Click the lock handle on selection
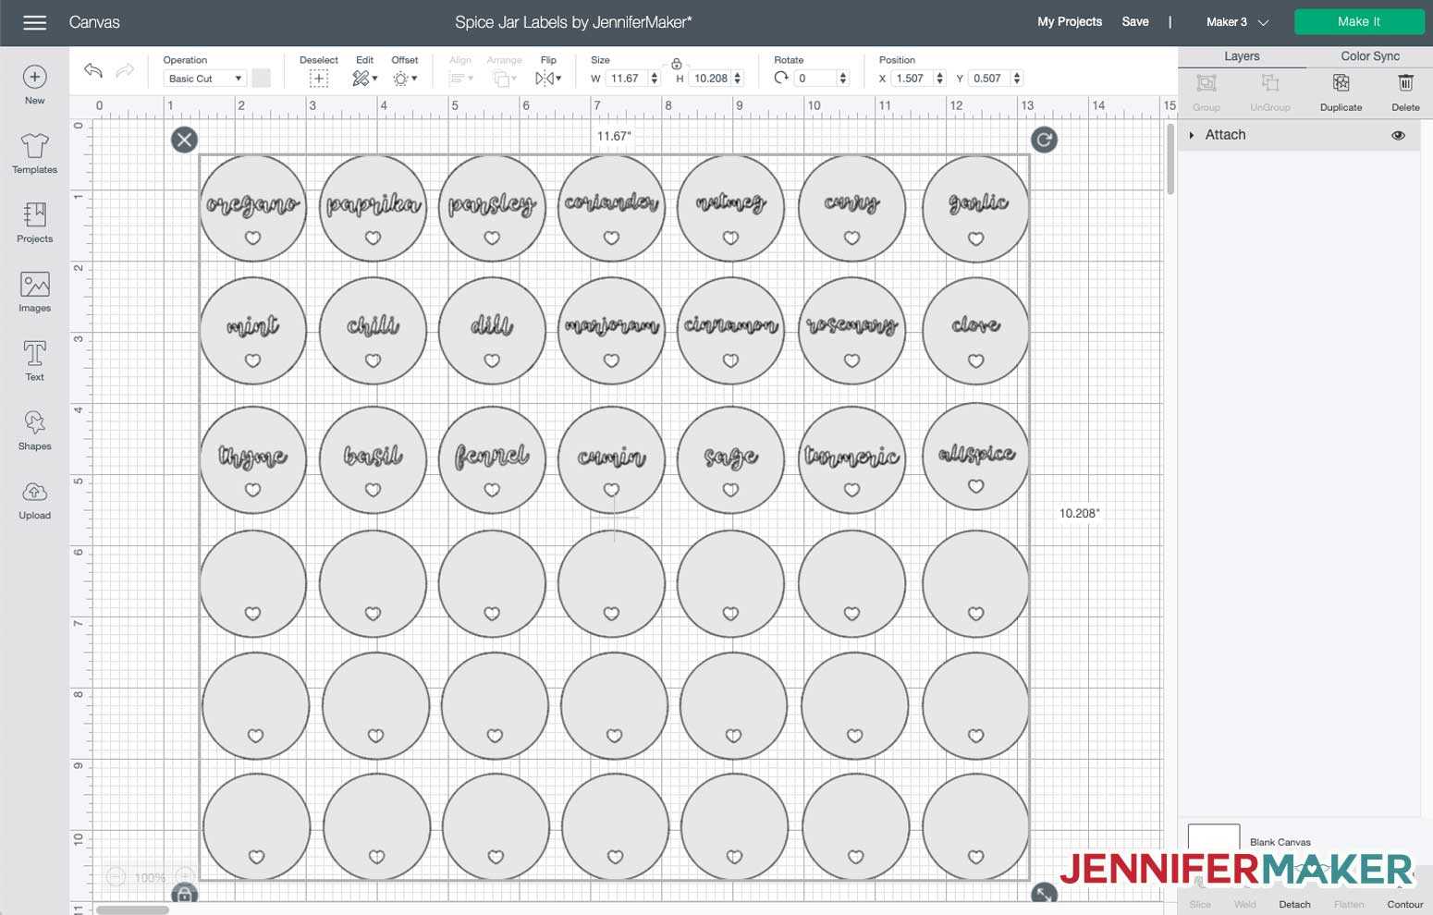 [185, 894]
